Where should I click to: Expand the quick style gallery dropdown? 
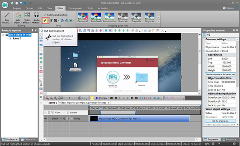pyautogui.click(x=158, y=22)
